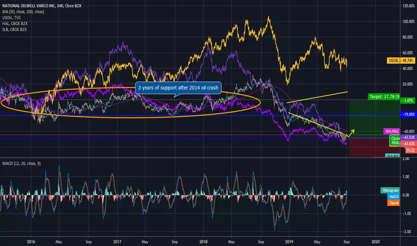Viewport: 417px width, 246px height.
Task: Click the 2020 time axis label
Action: tap(375, 242)
